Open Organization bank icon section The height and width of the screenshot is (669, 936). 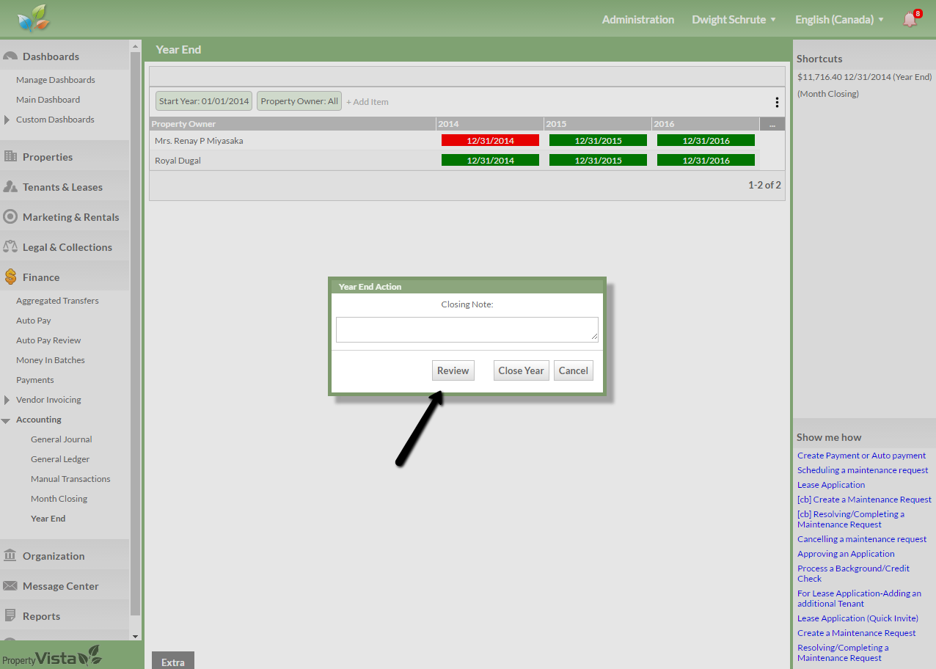tap(11, 556)
